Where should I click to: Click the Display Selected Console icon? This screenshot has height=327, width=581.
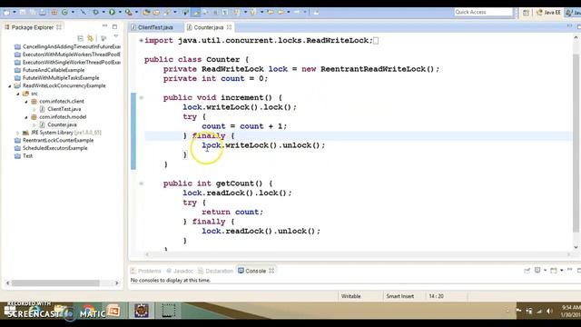pyautogui.click(x=537, y=271)
